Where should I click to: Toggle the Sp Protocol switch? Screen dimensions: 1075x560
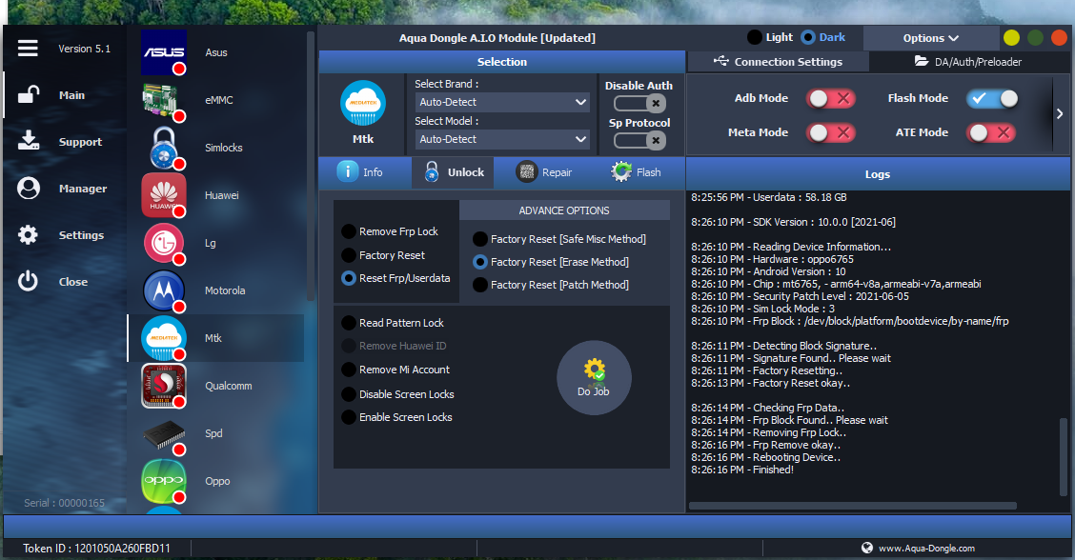pos(639,141)
